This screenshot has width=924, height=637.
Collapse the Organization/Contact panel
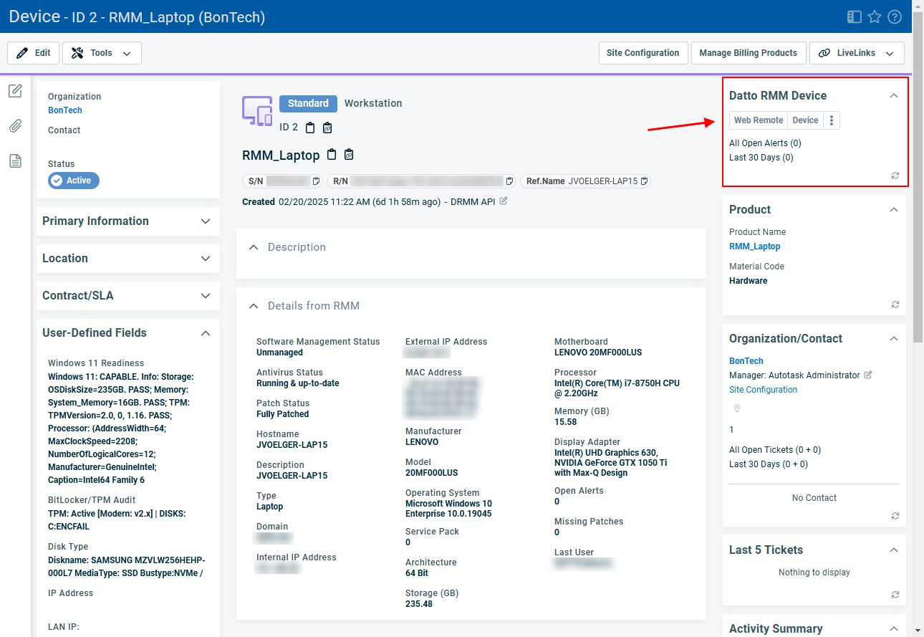(x=893, y=338)
